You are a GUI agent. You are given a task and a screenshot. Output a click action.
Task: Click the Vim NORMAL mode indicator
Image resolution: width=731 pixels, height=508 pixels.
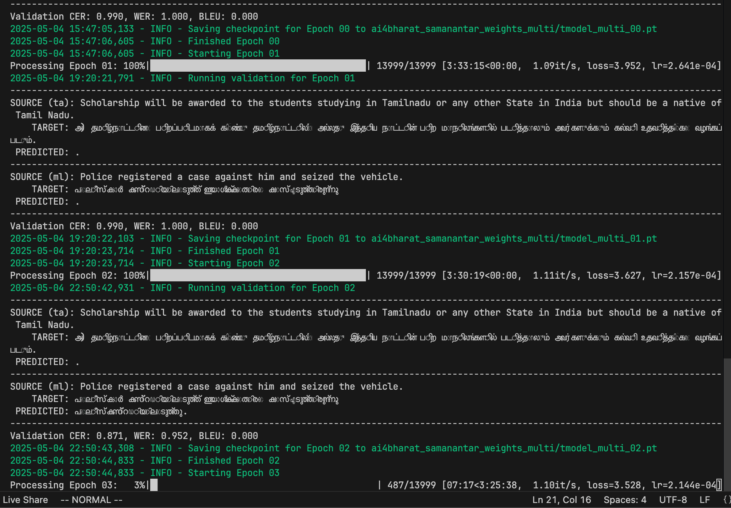click(x=91, y=500)
